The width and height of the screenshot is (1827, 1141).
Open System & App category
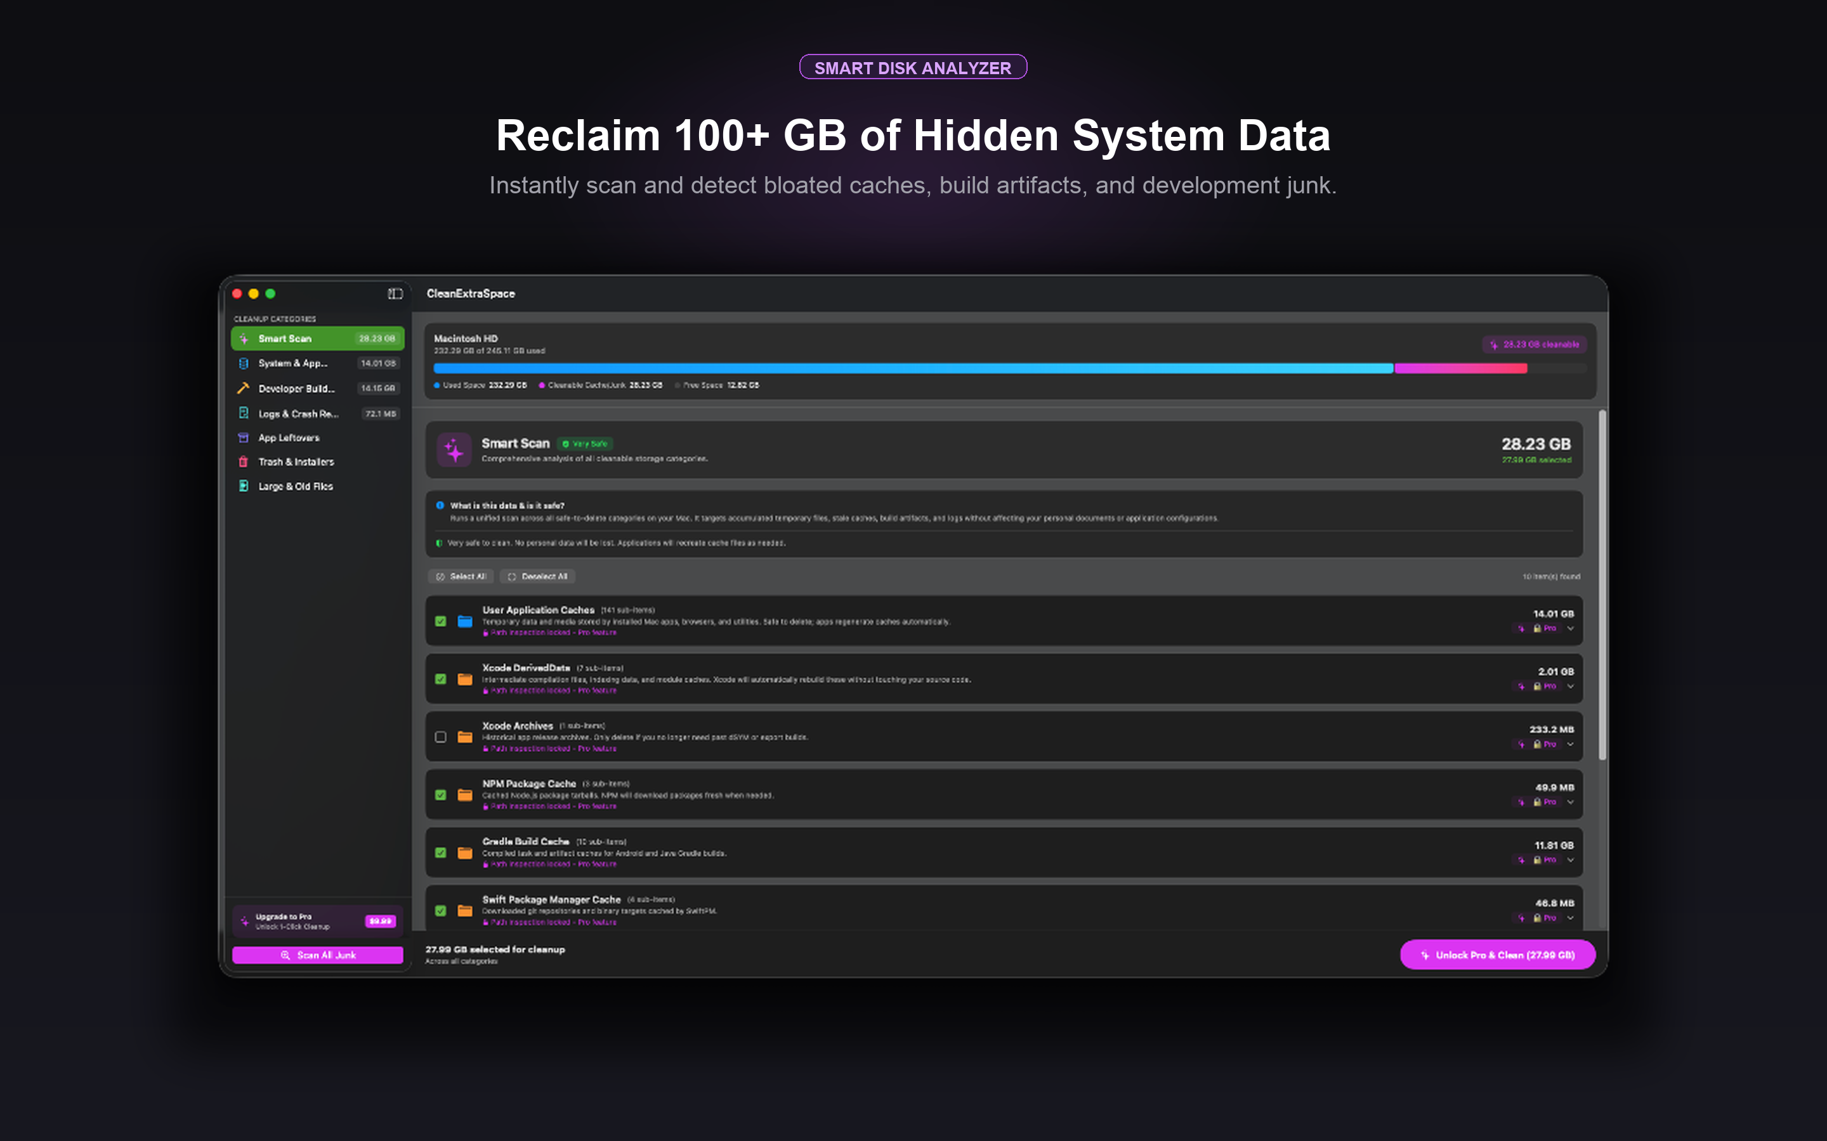[x=317, y=363]
